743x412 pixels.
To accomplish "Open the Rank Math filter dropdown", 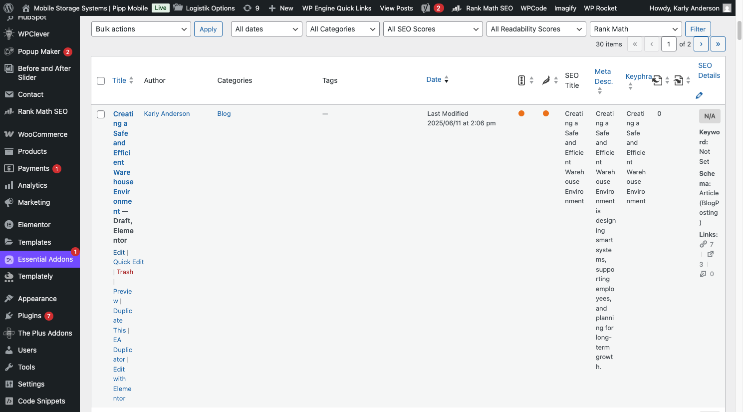I will coord(636,29).
